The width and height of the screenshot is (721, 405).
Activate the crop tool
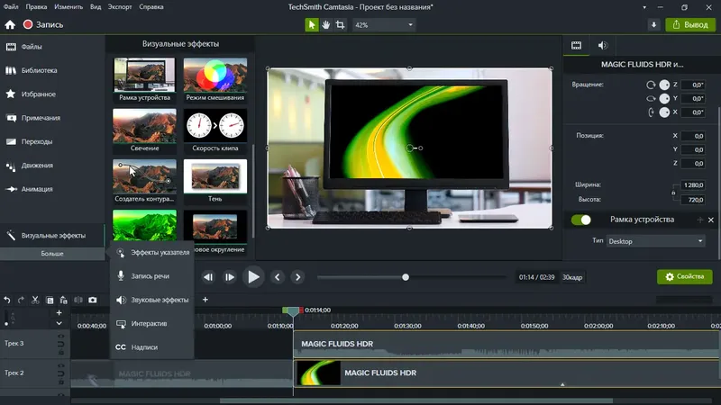click(341, 25)
